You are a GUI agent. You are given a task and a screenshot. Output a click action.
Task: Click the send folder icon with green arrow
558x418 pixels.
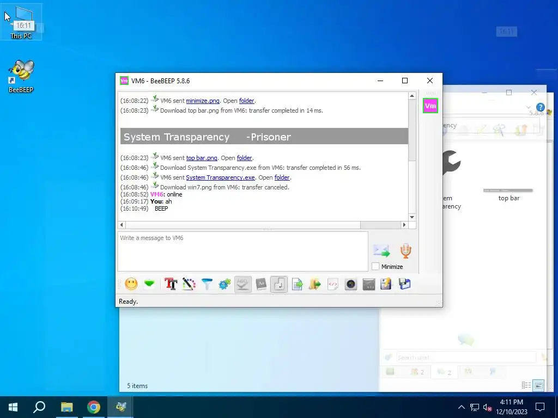(315, 284)
